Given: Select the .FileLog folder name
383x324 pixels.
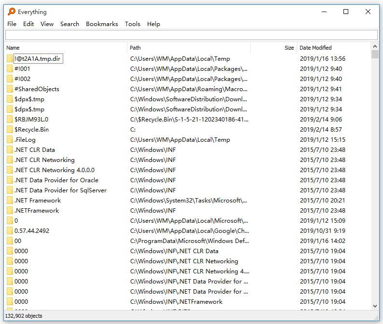Looking at the screenshot, I should 25,140.
